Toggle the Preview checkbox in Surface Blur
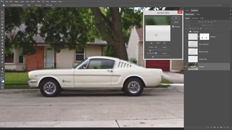This screenshot has width=232, height=130. [x=173, y=27]
